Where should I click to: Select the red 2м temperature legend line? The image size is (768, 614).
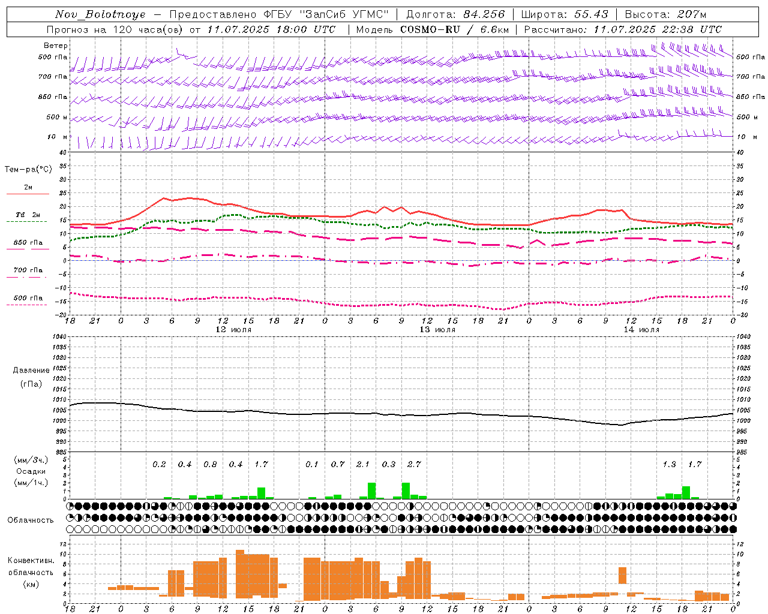pos(28,194)
